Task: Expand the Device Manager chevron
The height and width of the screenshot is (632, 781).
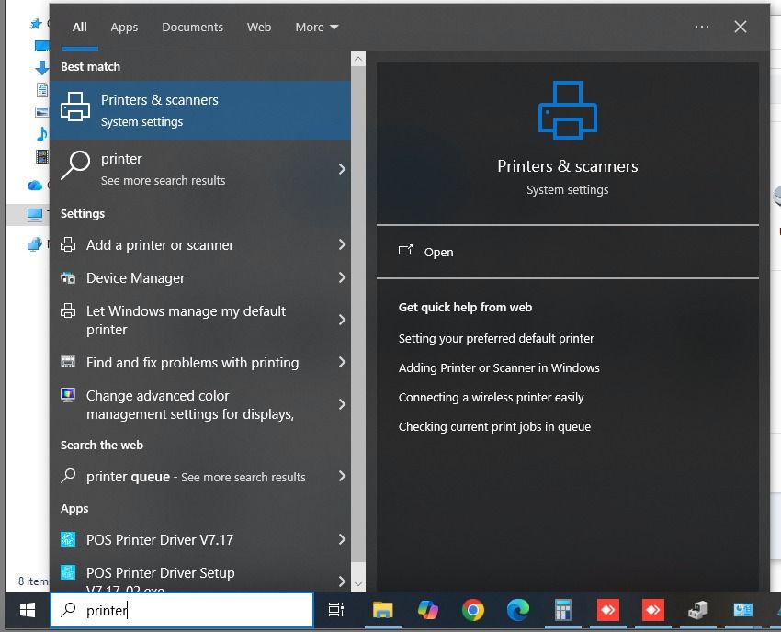Action: click(x=342, y=278)
